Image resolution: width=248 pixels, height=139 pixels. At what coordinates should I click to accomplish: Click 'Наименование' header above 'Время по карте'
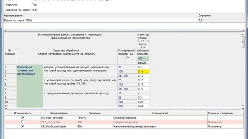(x=101, y=15)
